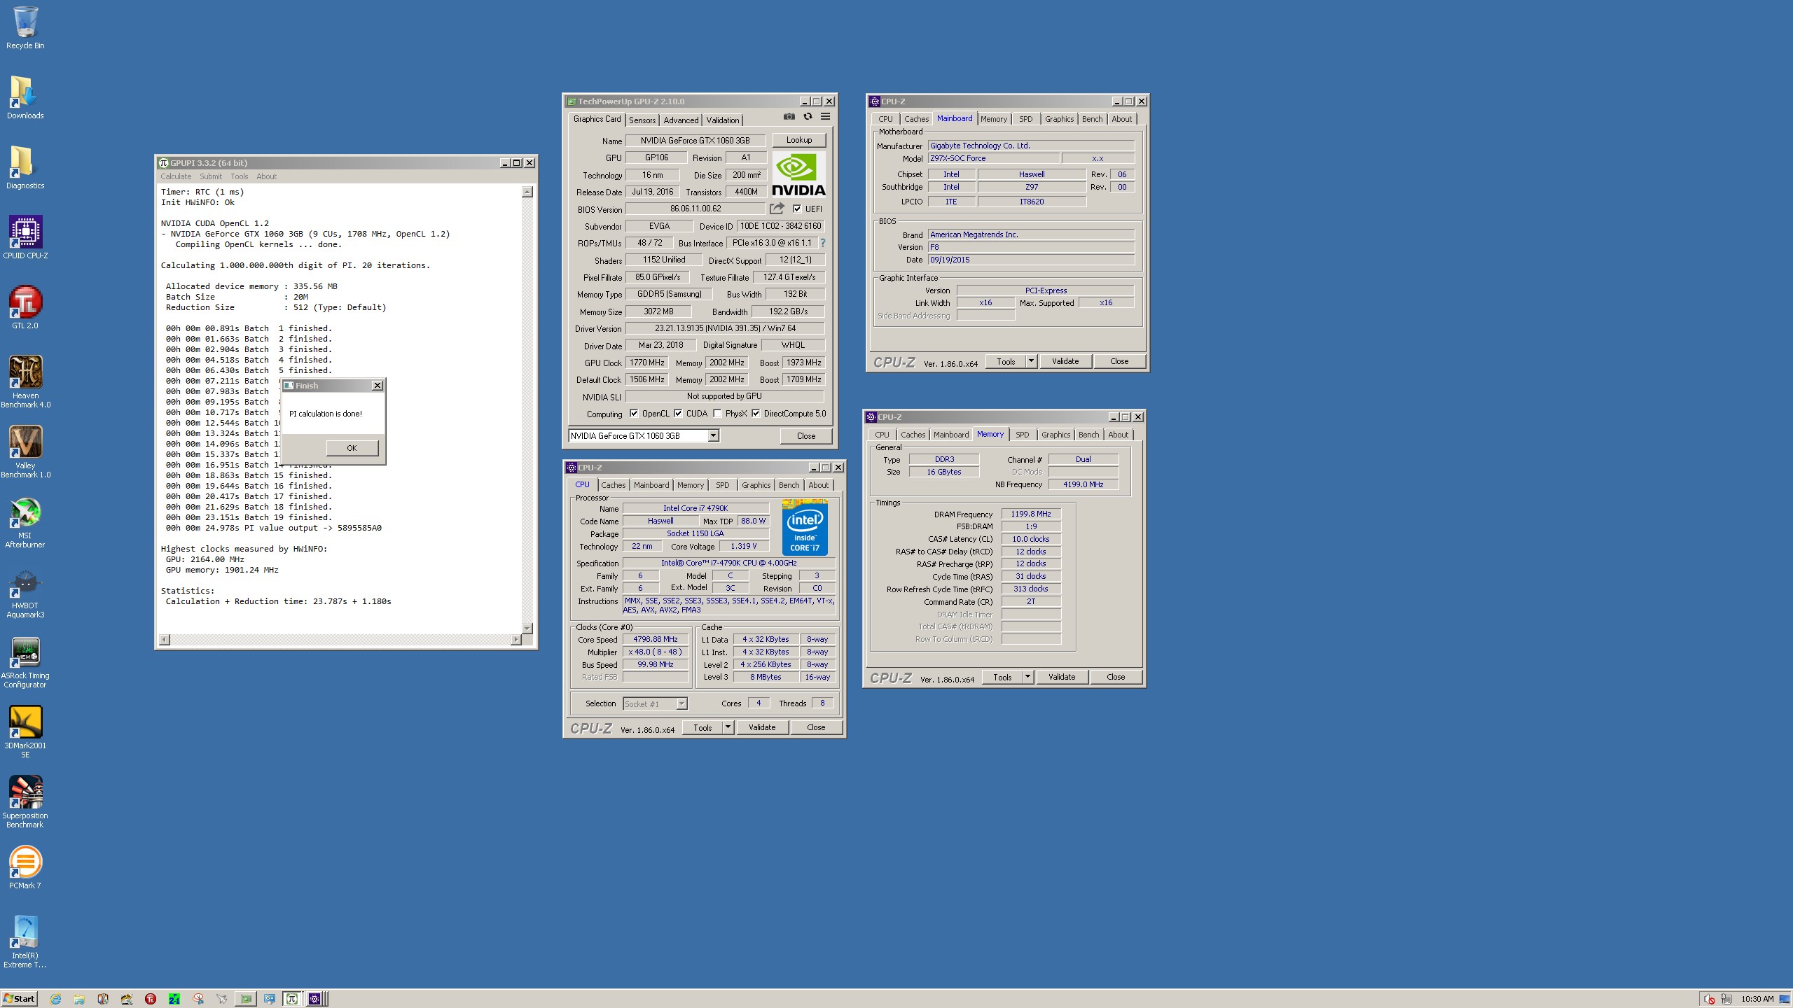
Task: Click the Tools button in CPU-Z CPU window
Action: [702, 727]
